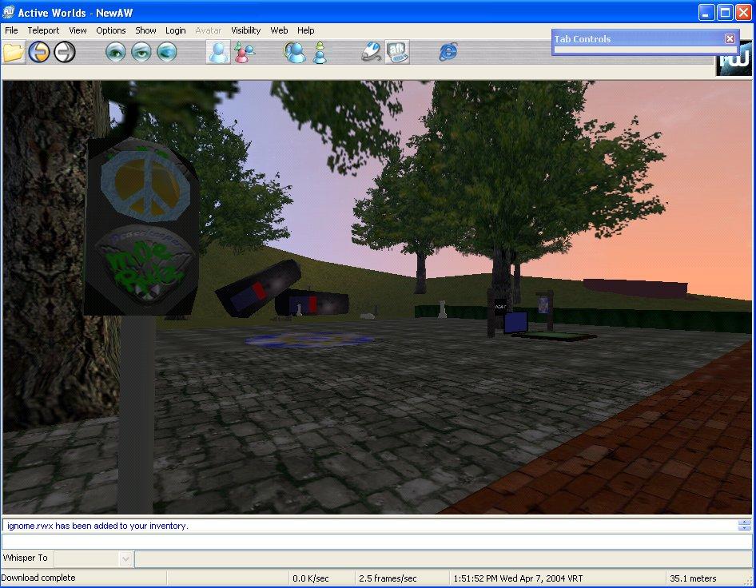Close the Tab Controls panel

730,38
